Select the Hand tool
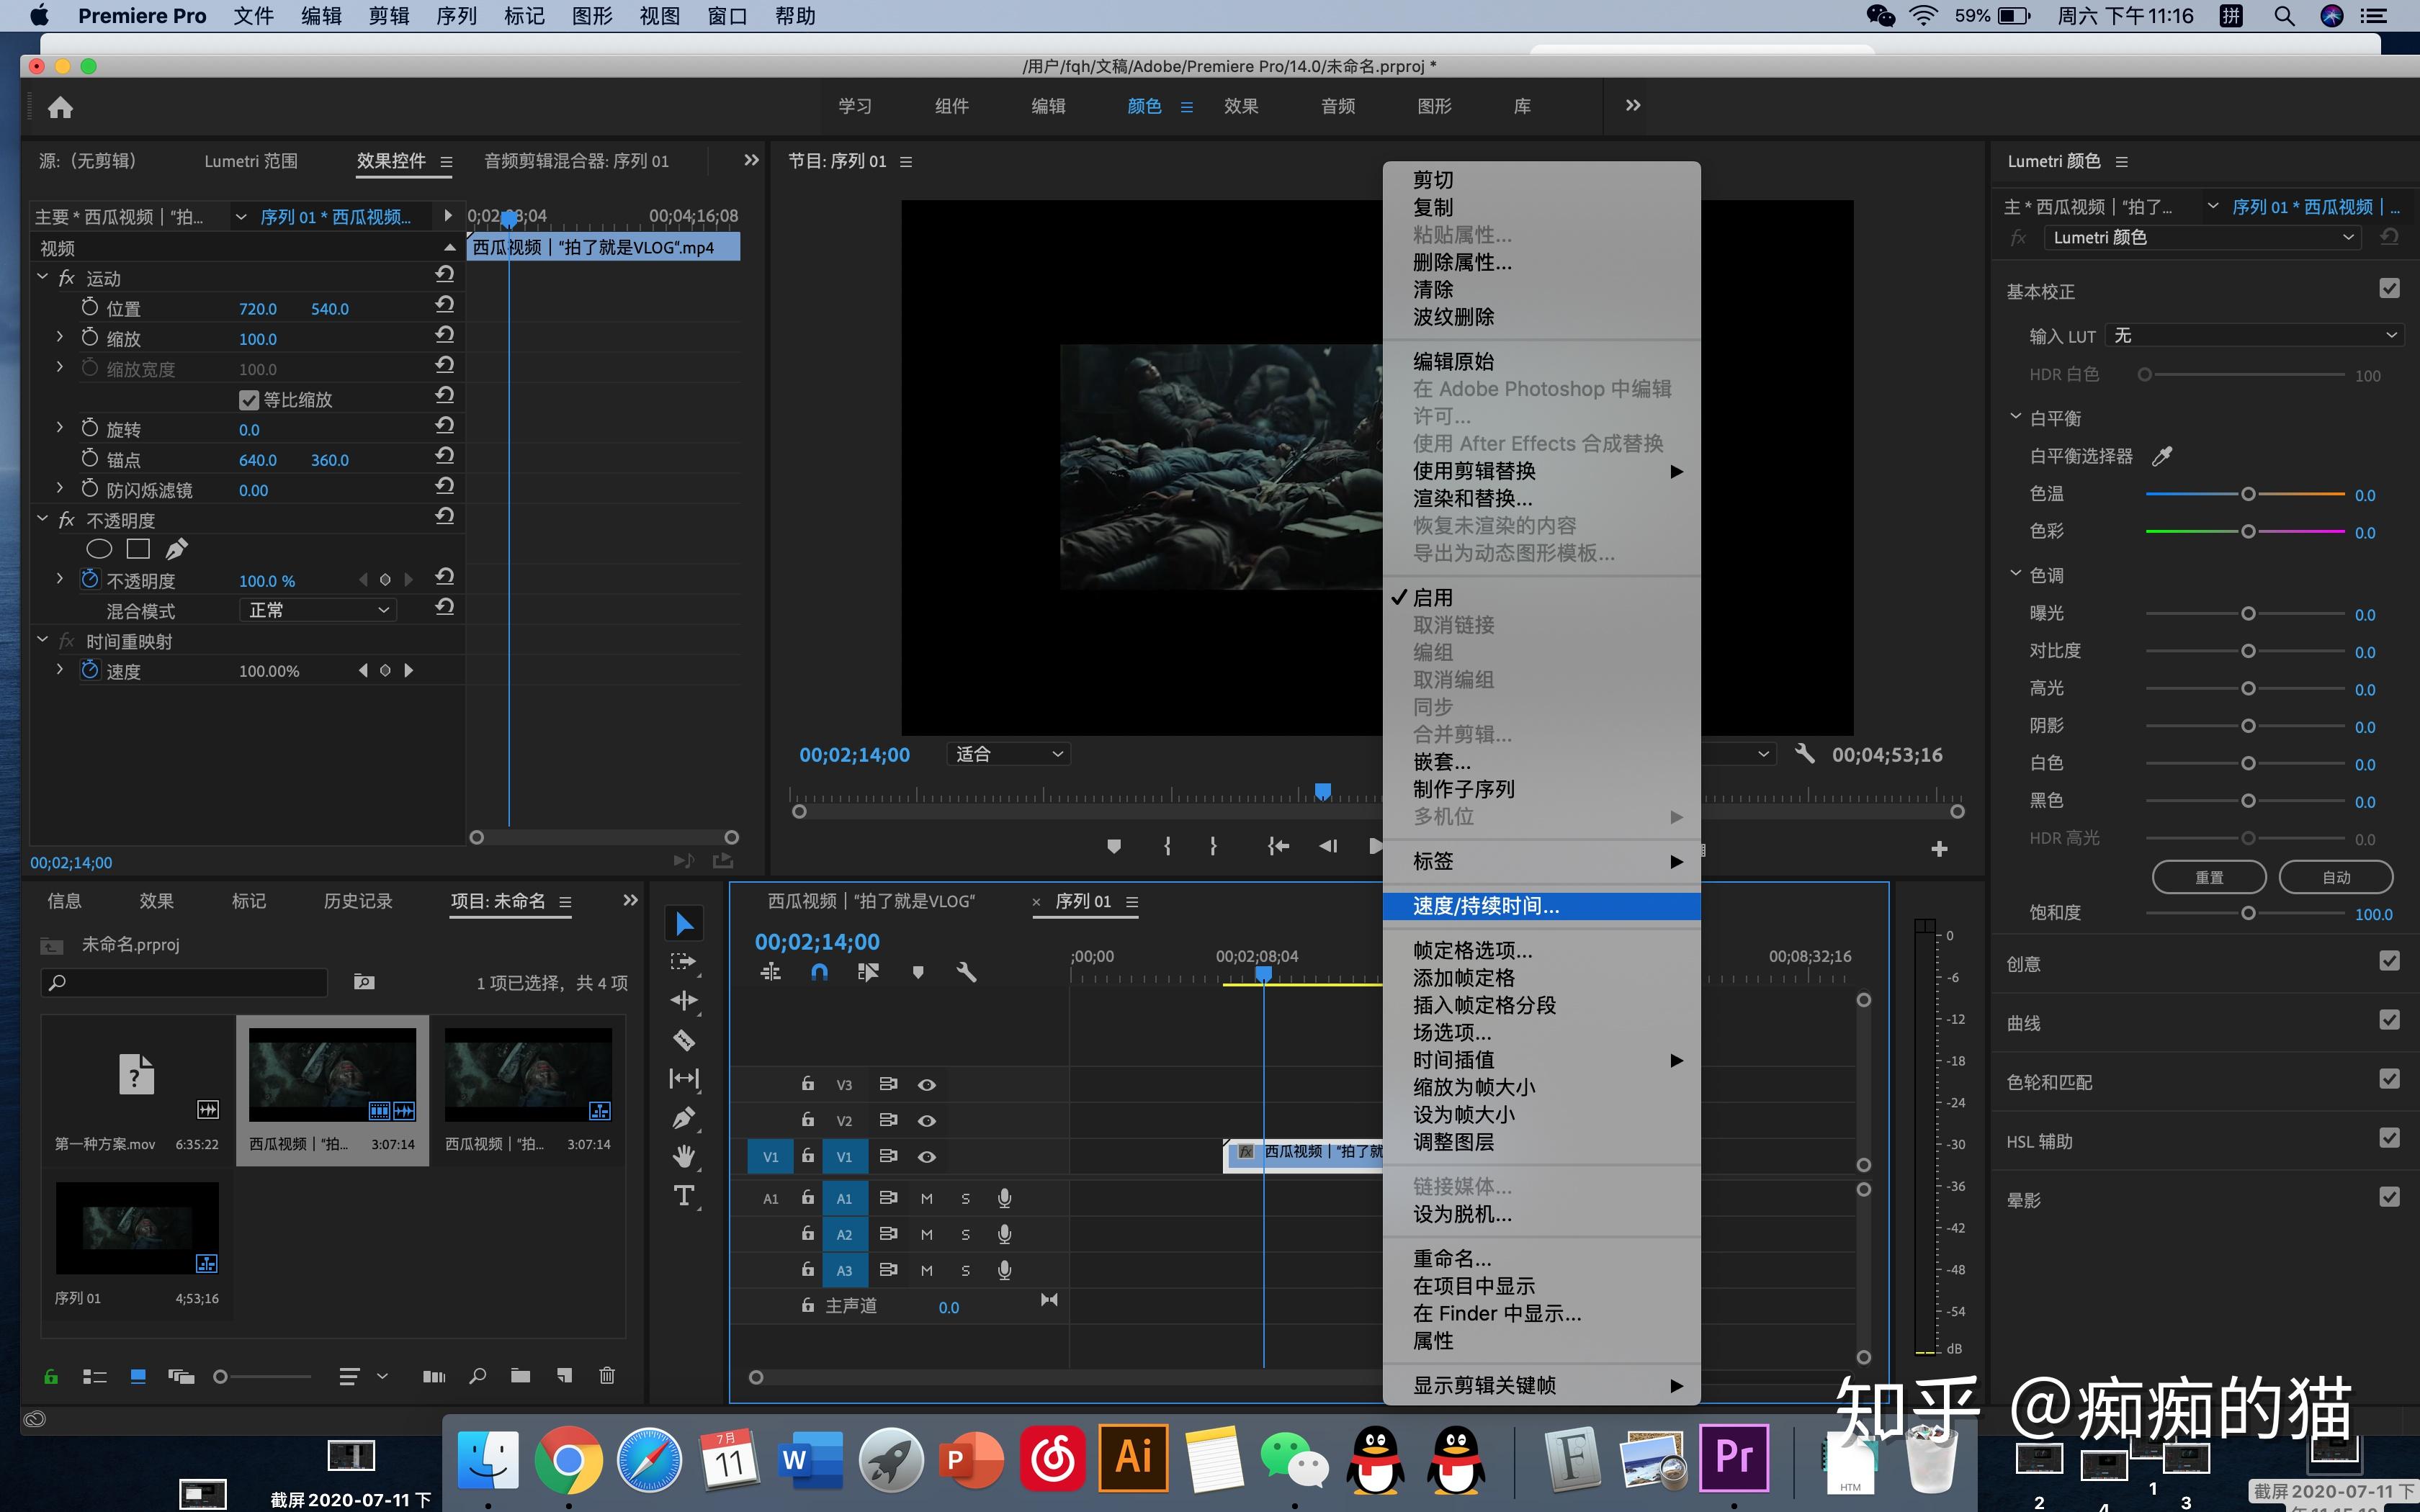This screenshot has width=2420, height=1512. (684, 1157)
